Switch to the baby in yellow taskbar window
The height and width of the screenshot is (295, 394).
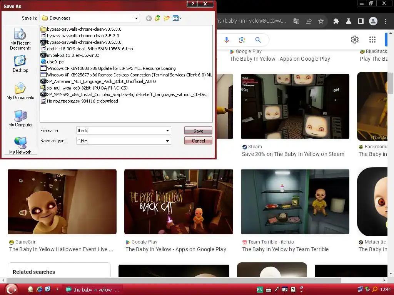pos(92,290)
